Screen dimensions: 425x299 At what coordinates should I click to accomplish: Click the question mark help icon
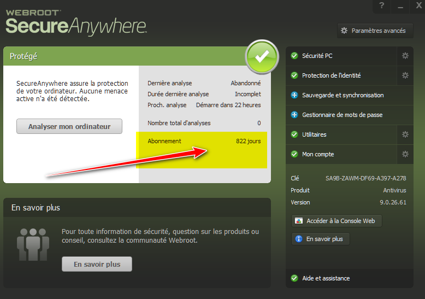click(382, 5)
